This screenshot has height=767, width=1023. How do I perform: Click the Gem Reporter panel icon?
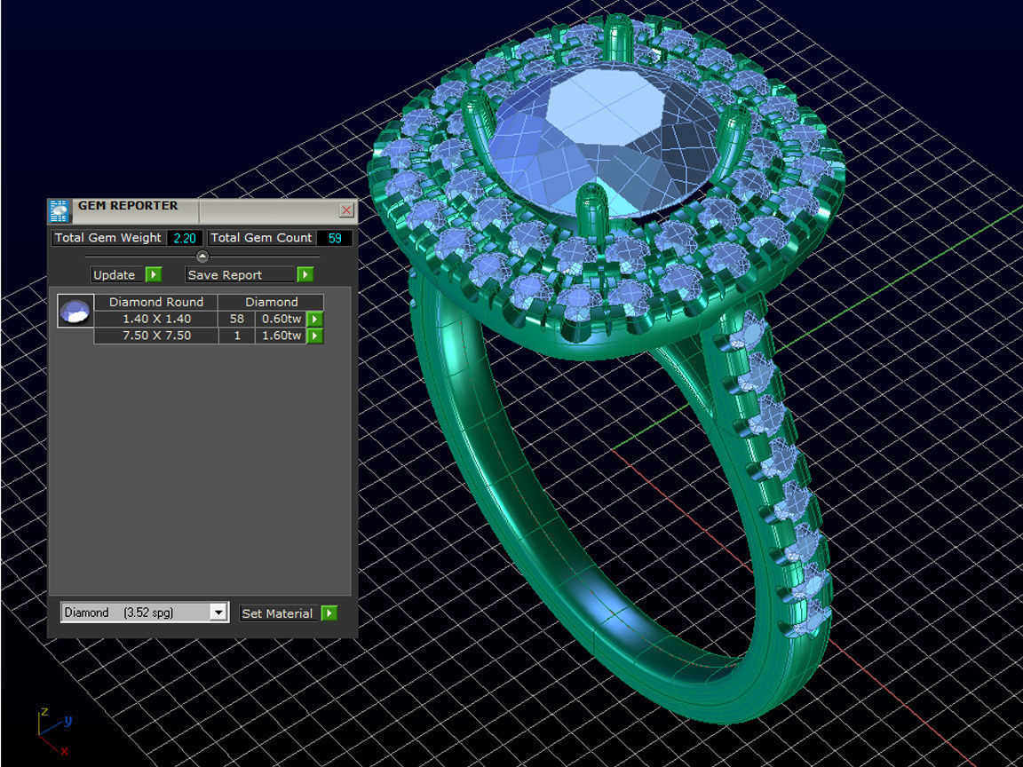point(59,210)
